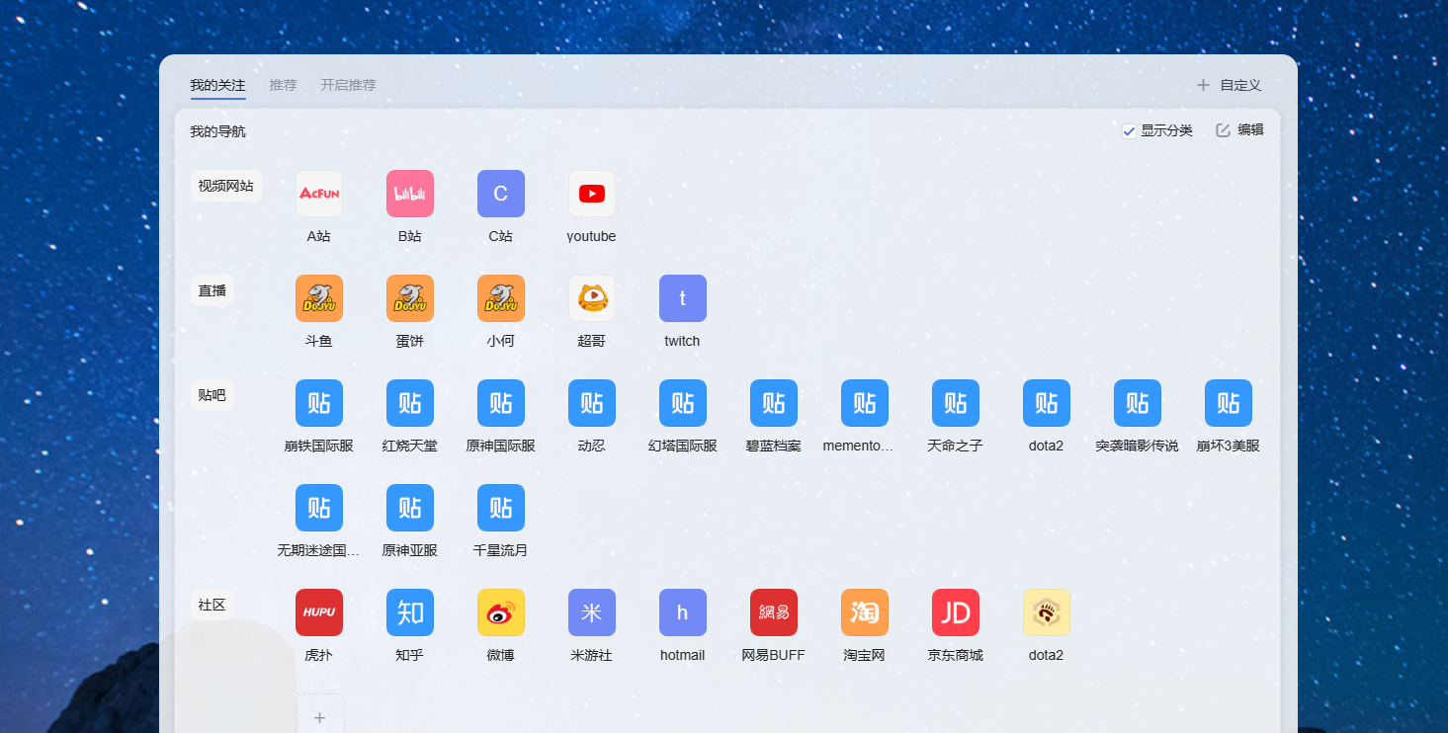The width and height of the screenshot is (1448, 733).
Task: Open the 崩坏3美服 tieba shortcut
Action: click(1229, 403)
